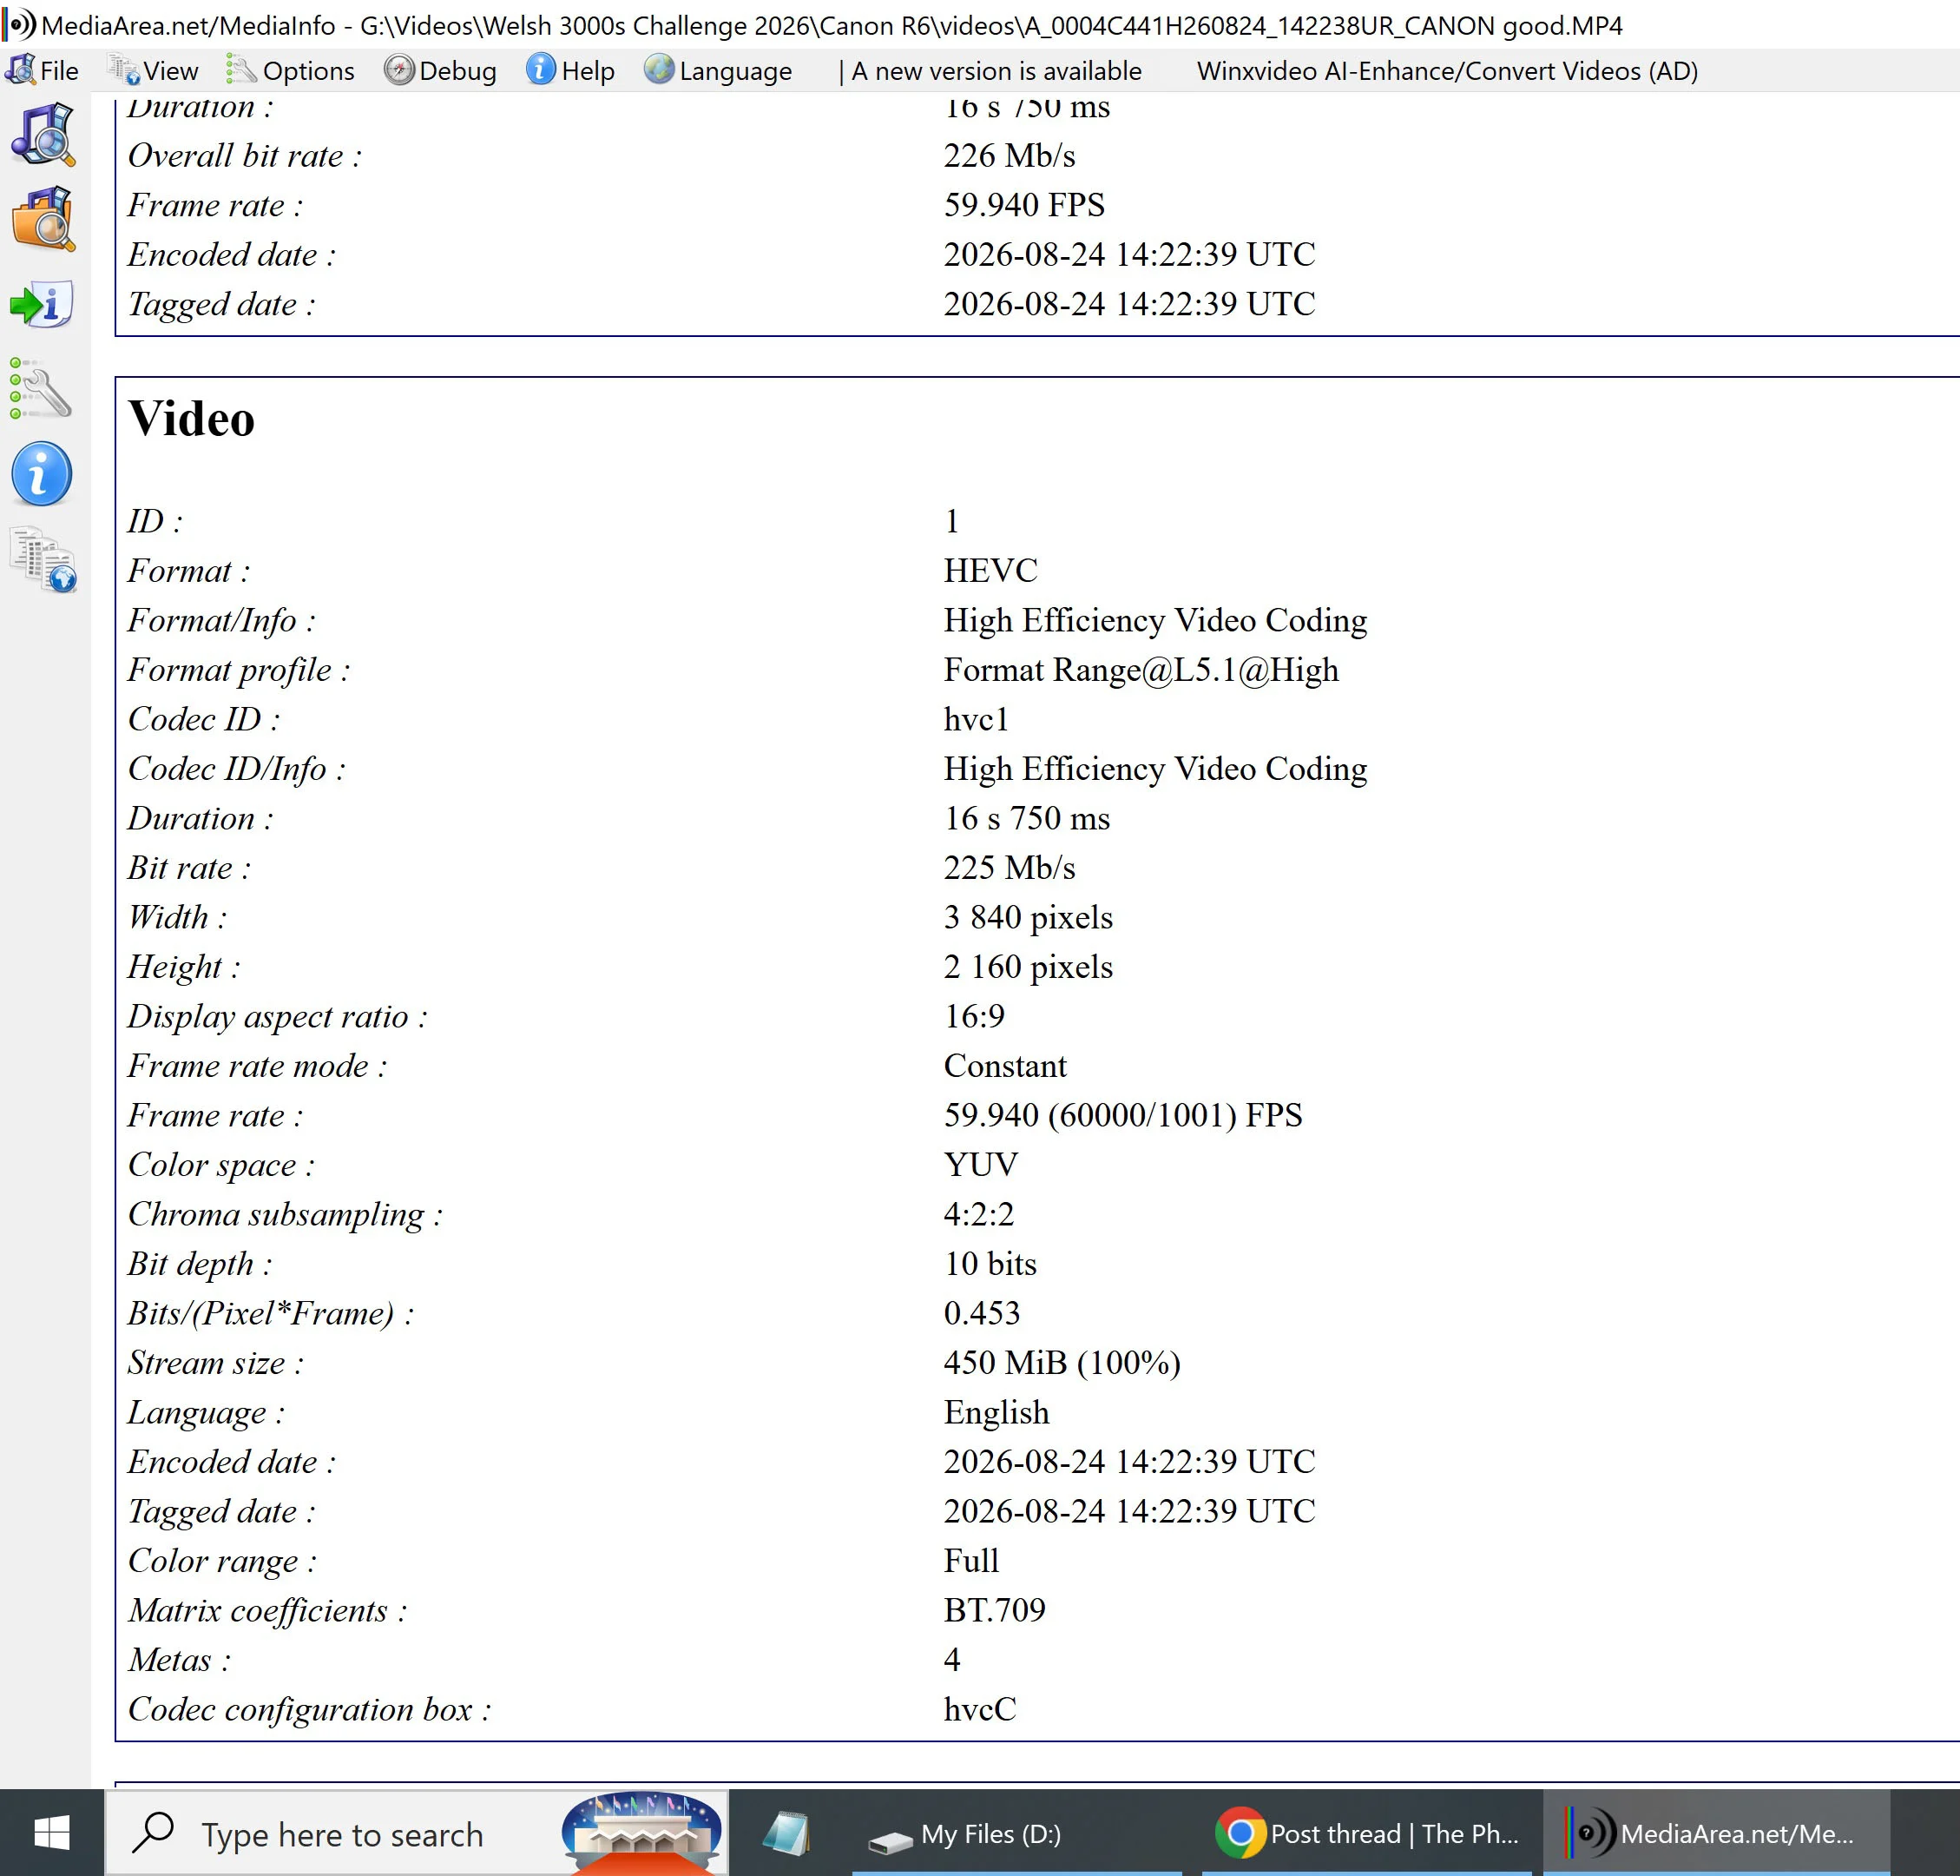
Task: Open preferences via the wrench icon
Action: [x=42, y=389]
